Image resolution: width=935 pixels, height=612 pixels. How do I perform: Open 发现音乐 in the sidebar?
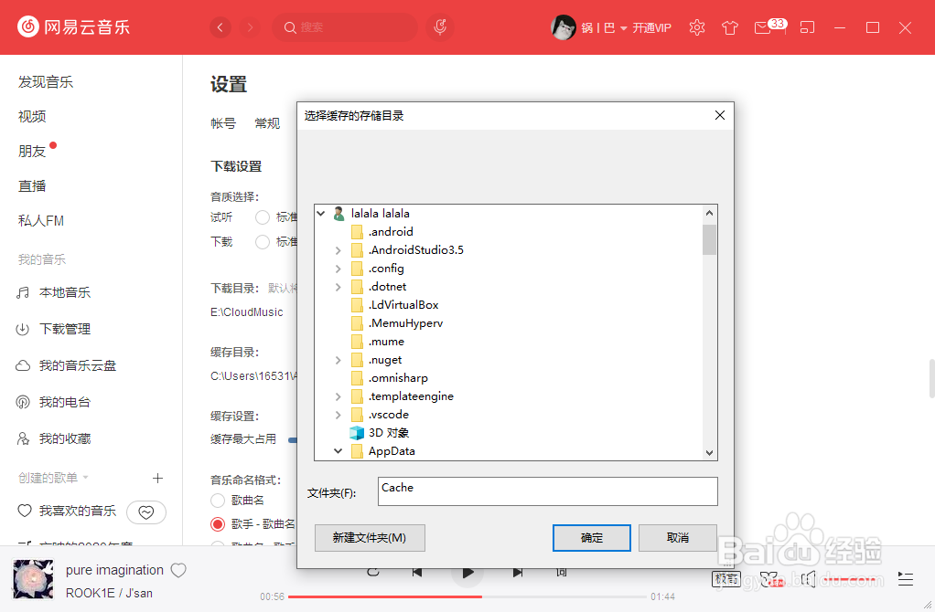point(46,82)
